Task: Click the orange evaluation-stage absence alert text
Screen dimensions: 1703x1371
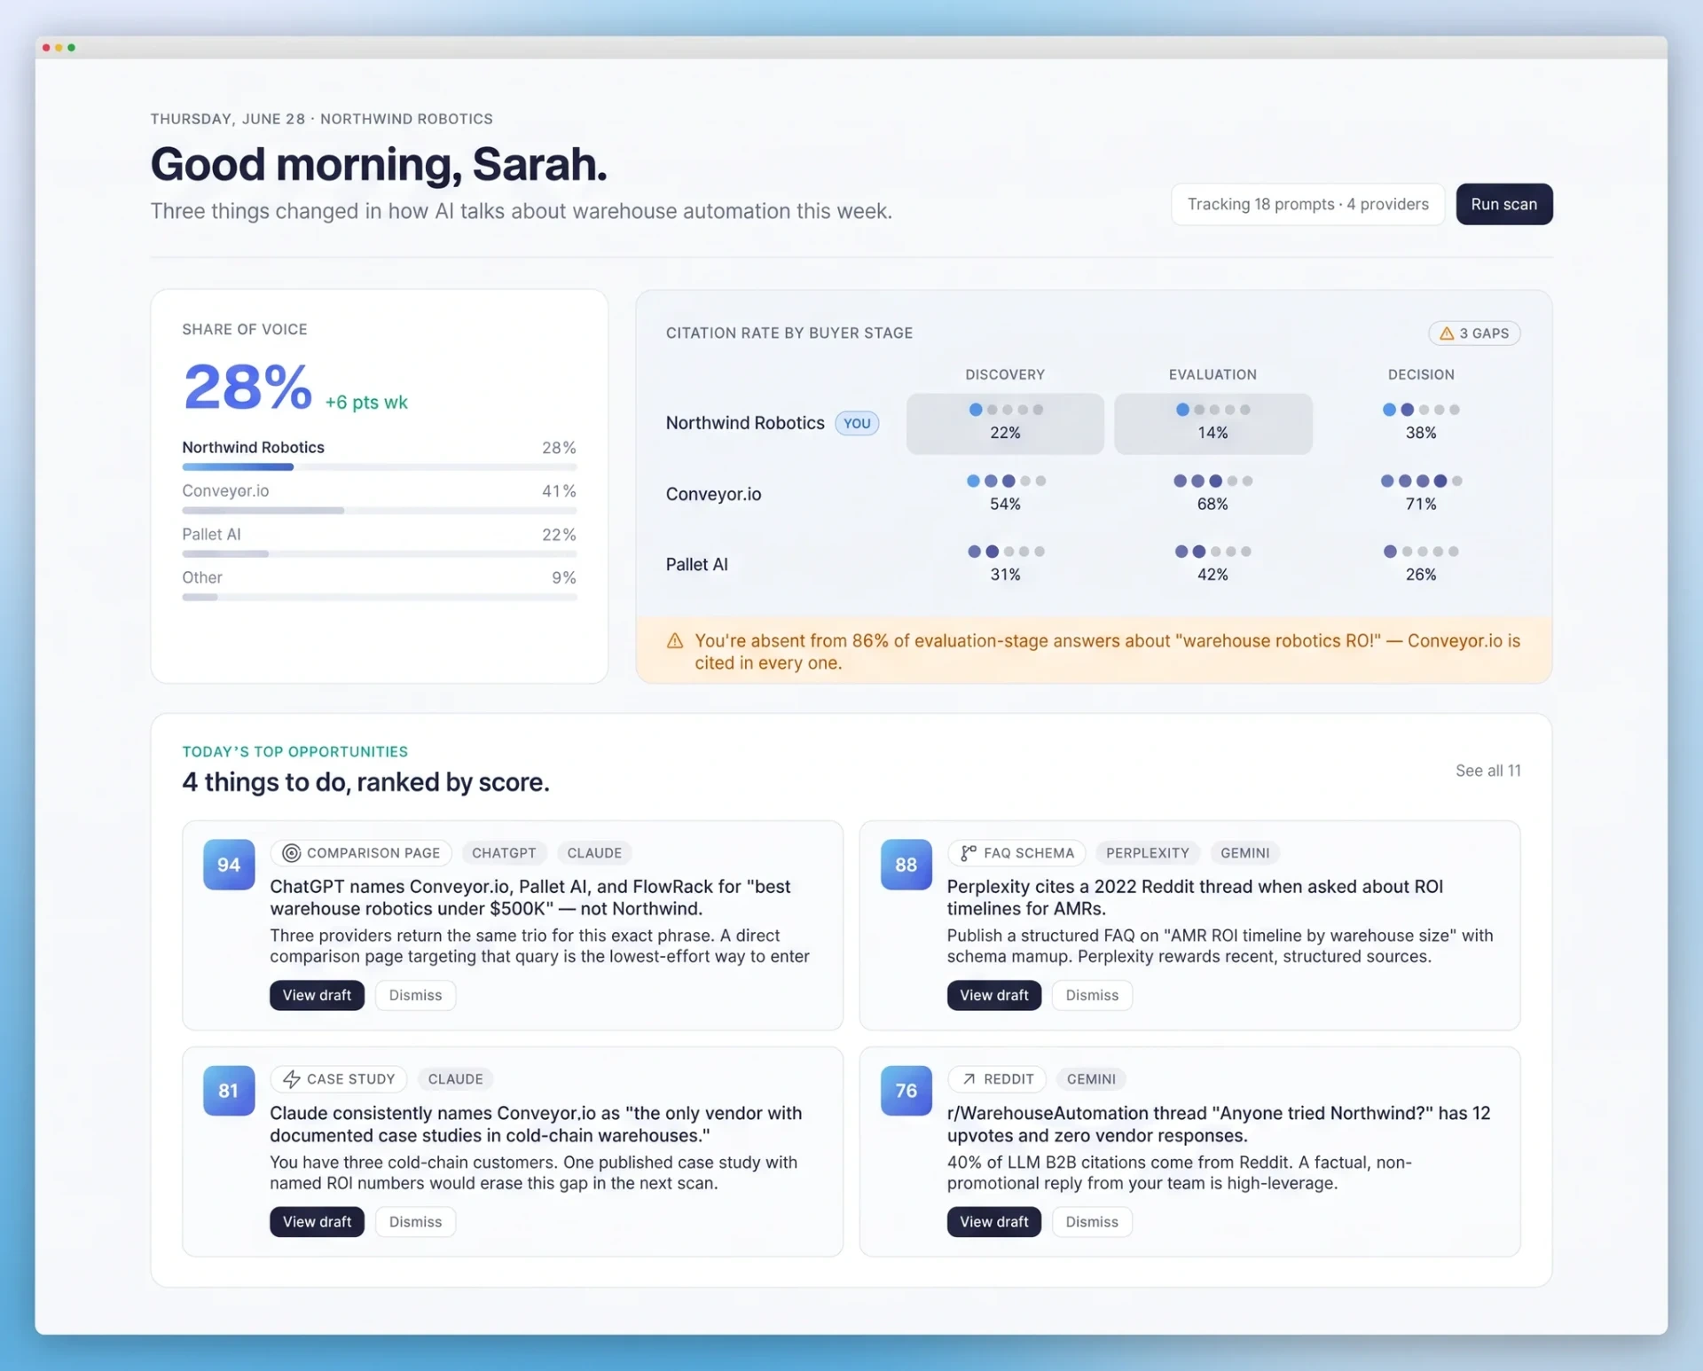Action: point(1107,652)
